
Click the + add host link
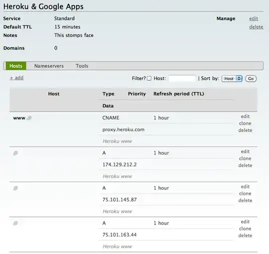click(x=16, y=78)
